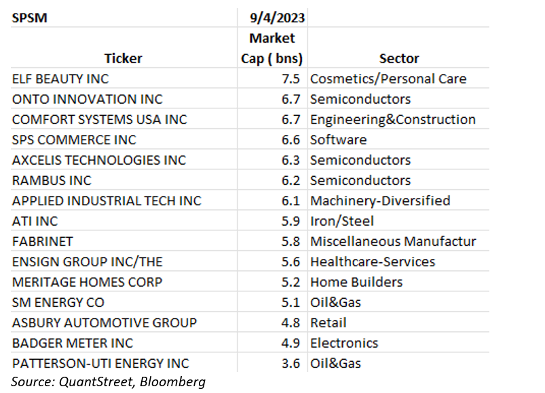
Task: Select the ELF BEAUTY INC cell
Action: coord(60,79)
